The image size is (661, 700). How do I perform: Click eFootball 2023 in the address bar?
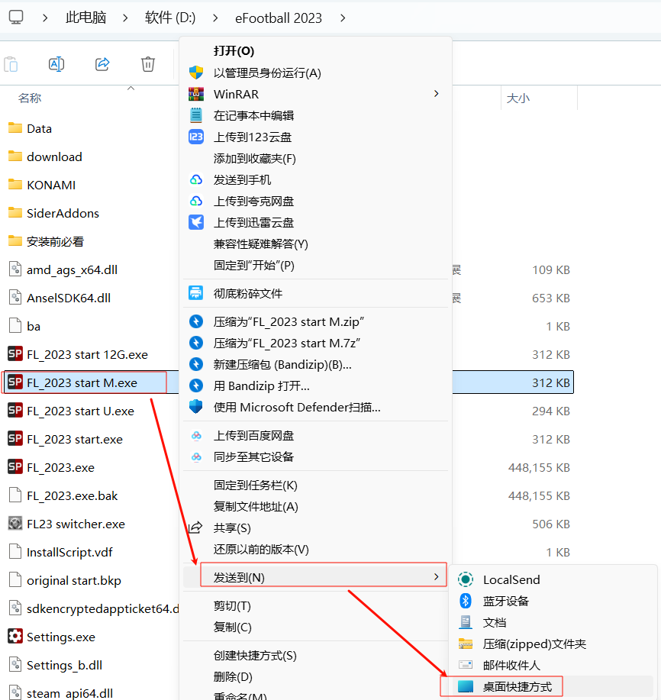[x=279, y=18]
